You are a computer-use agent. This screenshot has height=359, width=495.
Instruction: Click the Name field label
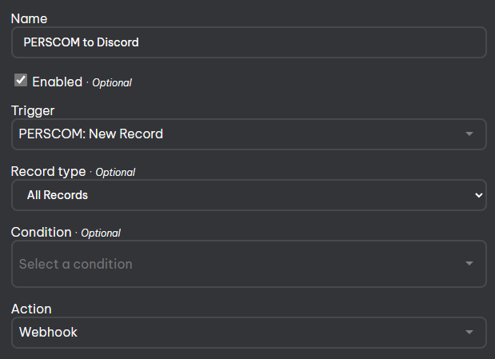[29, 18]
